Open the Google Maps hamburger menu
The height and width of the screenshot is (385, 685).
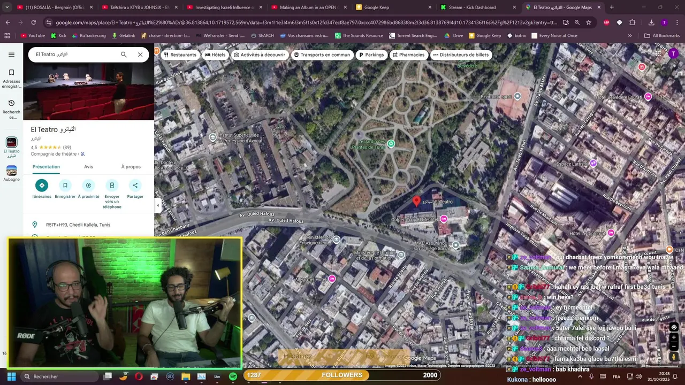click(11, 55)
